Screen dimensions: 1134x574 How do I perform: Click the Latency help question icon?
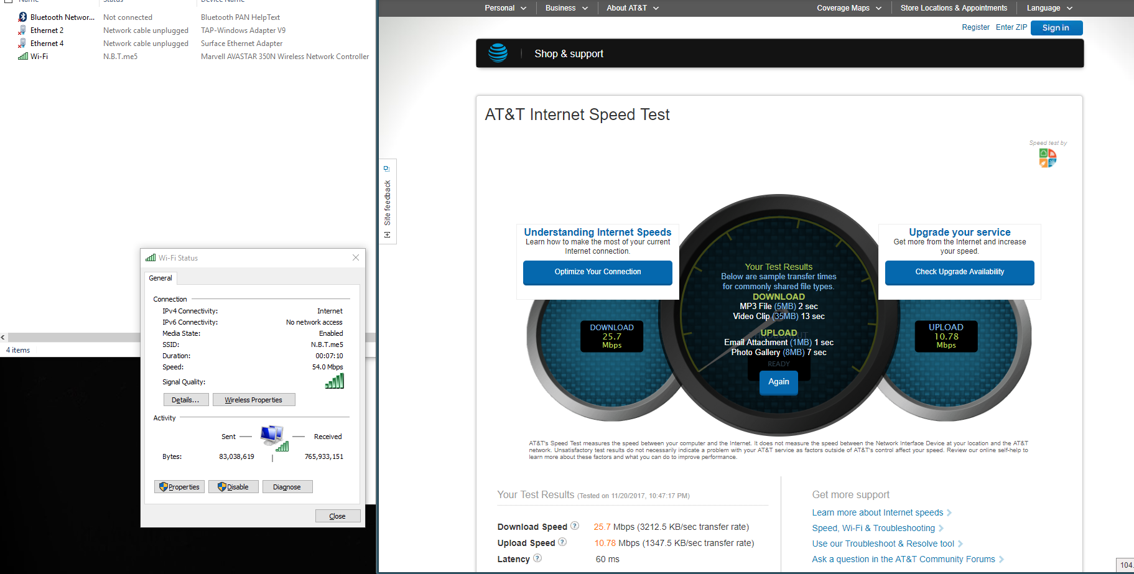tap(537, 558)
